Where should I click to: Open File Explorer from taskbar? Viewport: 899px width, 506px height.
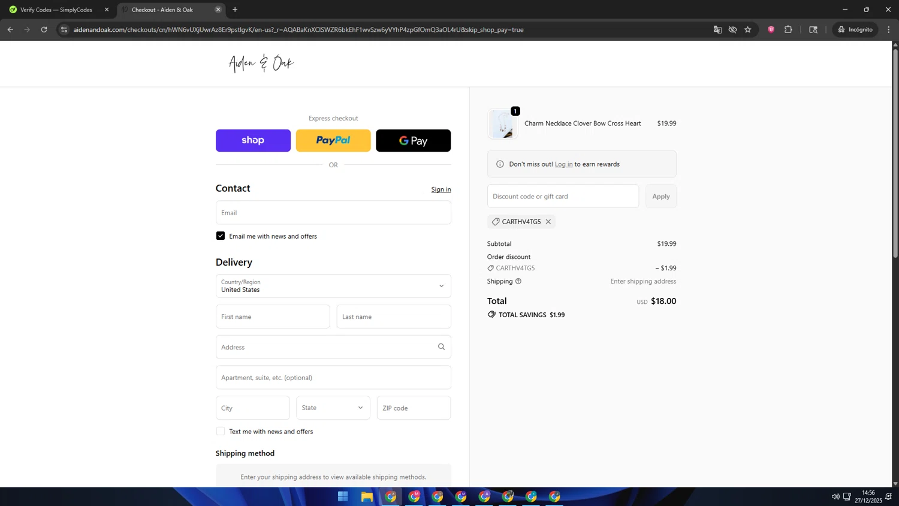(x=367, y=496)
